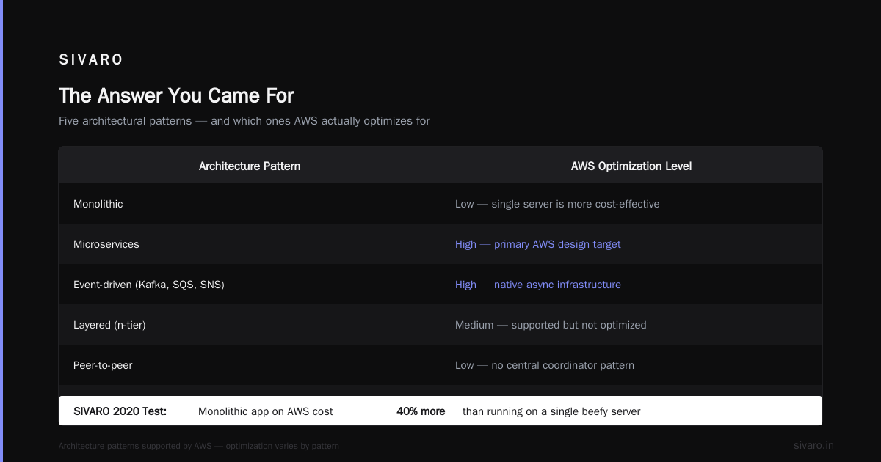Select the '40% more' figure

(421, 411)
